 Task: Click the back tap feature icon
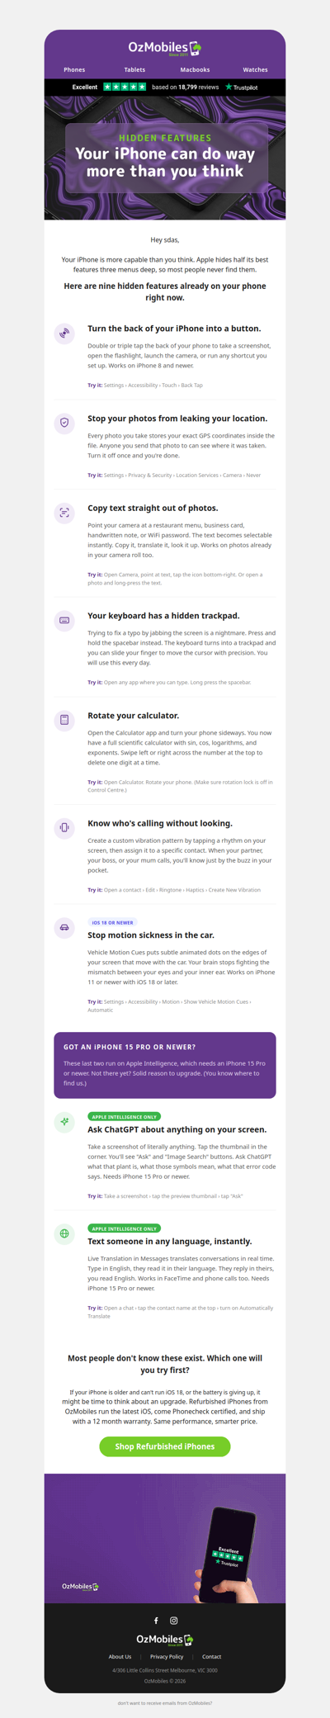pyautogui.click(x=64, y=334)
